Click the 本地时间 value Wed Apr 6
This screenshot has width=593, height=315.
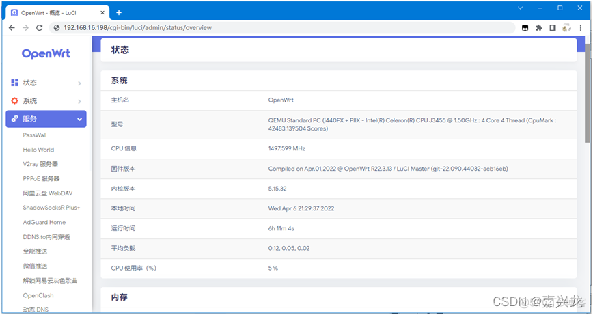tap(301, 208)
